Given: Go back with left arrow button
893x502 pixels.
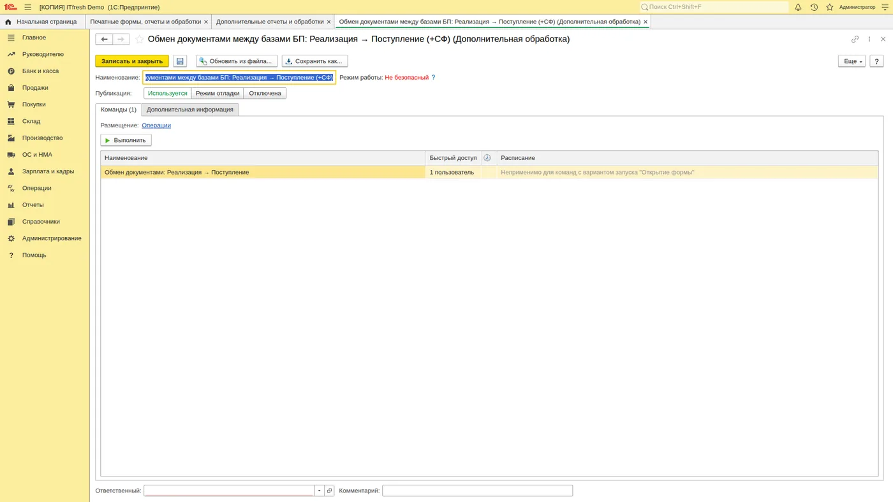Looking at the screenshot, I should 104,39.
